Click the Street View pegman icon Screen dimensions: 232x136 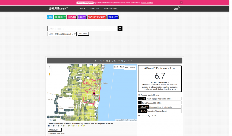[x=50, y=74]
